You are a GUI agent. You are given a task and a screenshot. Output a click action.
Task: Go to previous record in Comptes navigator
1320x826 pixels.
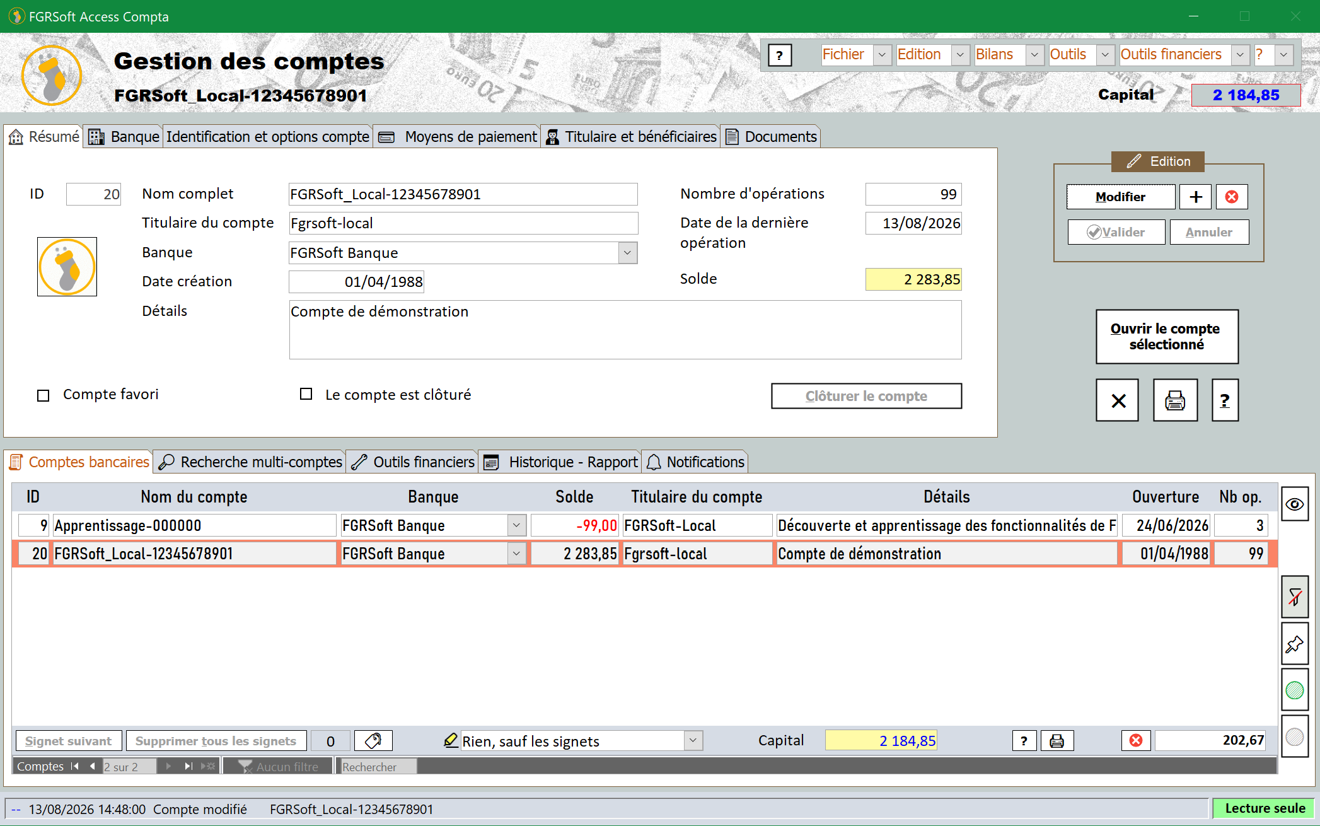(x=93, y=766)
